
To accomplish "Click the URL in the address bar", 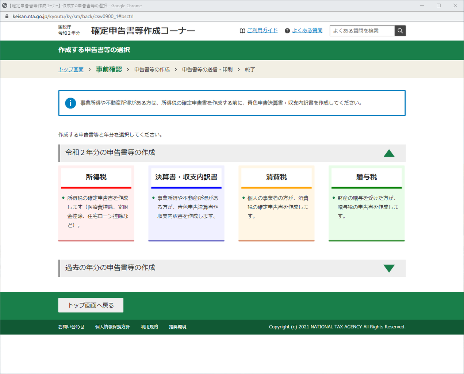I will click(x=73, y=16).
